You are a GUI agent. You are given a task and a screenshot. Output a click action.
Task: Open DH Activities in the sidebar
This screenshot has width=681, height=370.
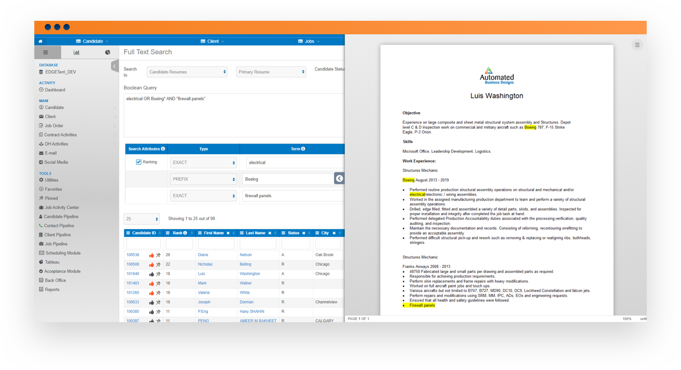coord(53,144)
